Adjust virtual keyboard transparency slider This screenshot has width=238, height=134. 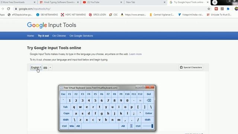[x=148, y=126]
